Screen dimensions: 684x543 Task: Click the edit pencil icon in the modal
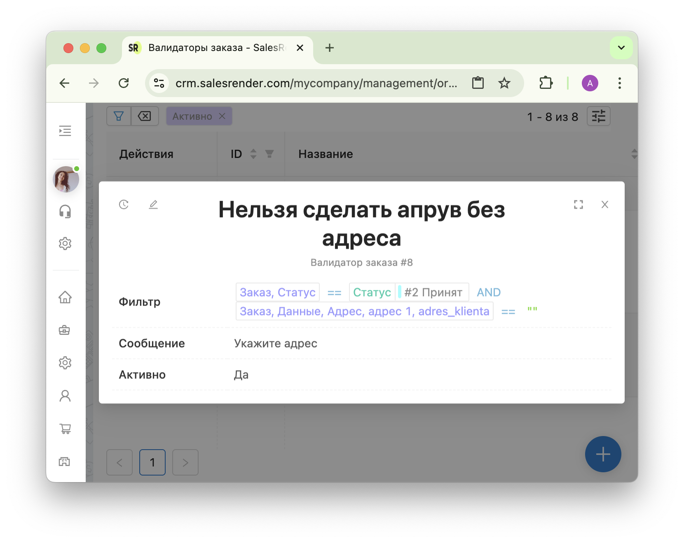[x=153, y=204]
